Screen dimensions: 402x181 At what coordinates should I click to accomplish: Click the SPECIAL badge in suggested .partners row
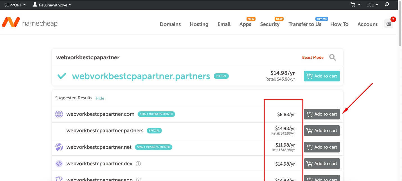point(154,131)
